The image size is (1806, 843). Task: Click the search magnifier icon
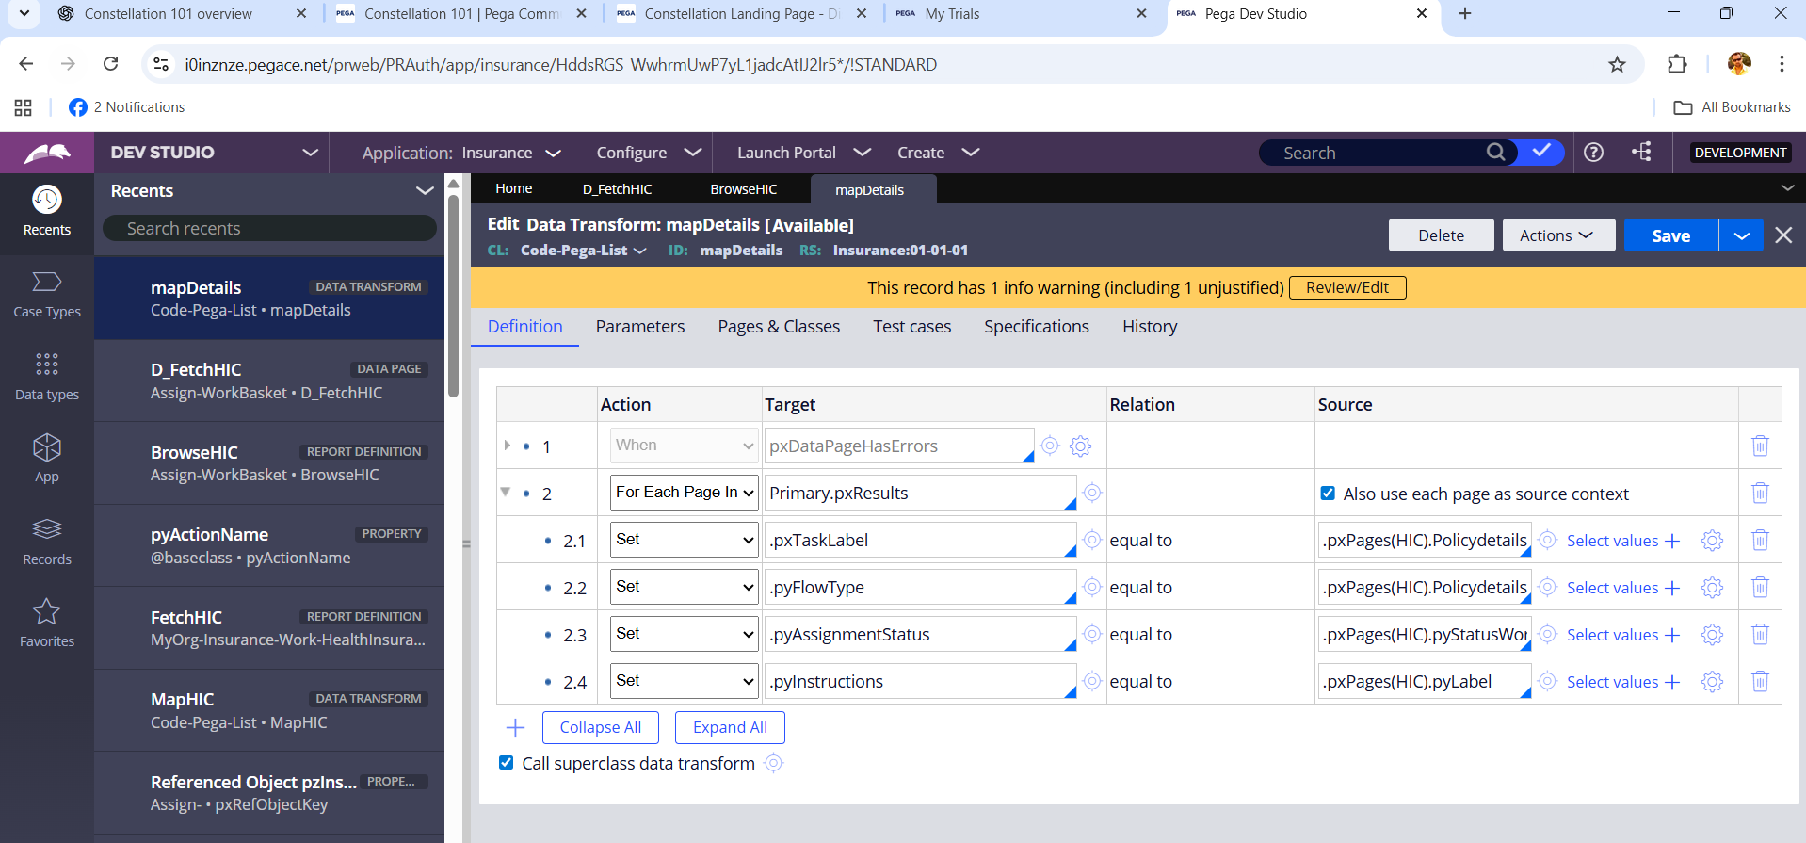1495,152
